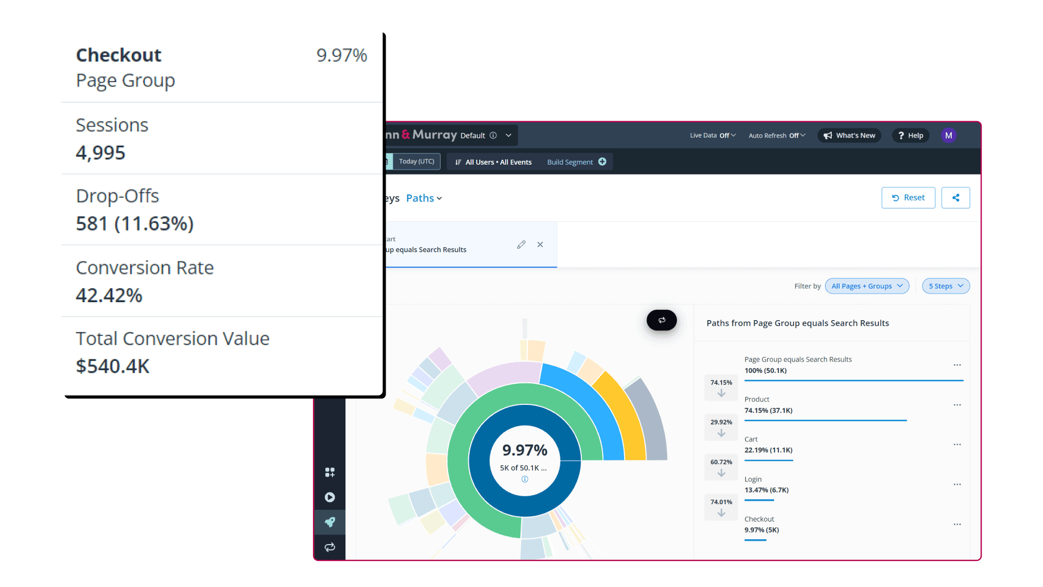Click the share icon next to Reset
The height and width of the screenshot is (587, 1043).
(x=956, y=197)
